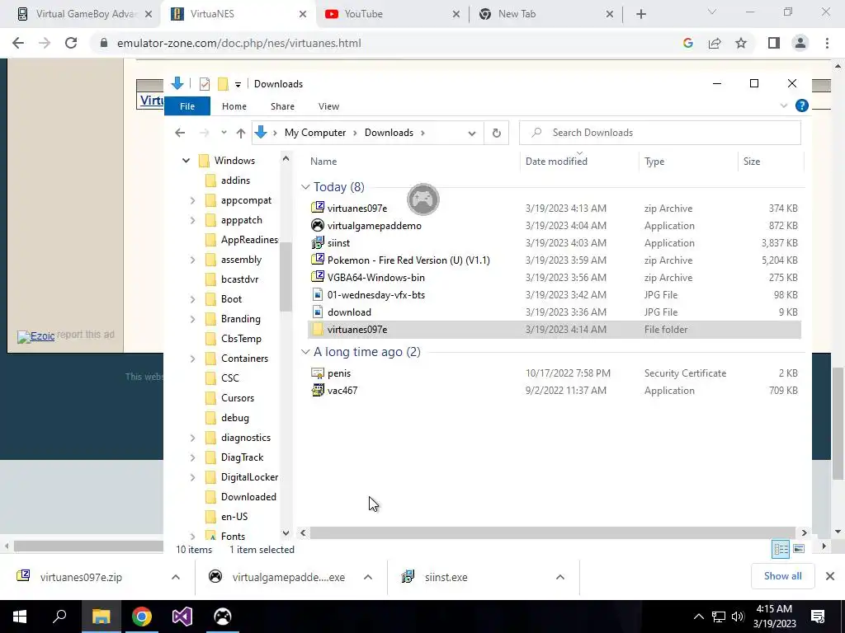845x633 pixels.
Task: Click the New folder quick access icon
Action: [x=223, y=84]
